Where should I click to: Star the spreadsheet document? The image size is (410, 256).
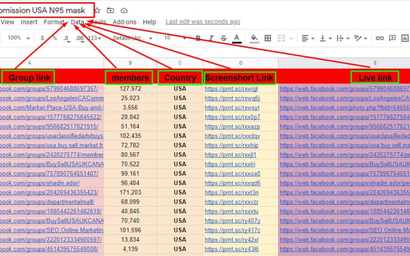click(98, 10)
